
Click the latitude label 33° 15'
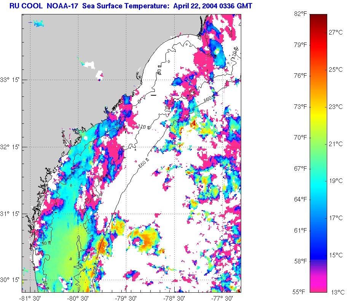coord(10,80)
